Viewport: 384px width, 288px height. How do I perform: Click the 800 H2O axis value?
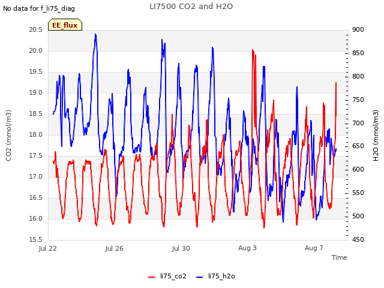(358, 76)
